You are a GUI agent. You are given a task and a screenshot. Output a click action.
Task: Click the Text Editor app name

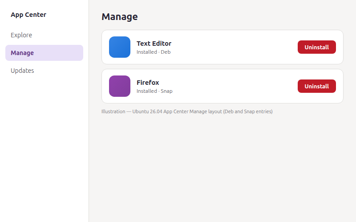154,43
